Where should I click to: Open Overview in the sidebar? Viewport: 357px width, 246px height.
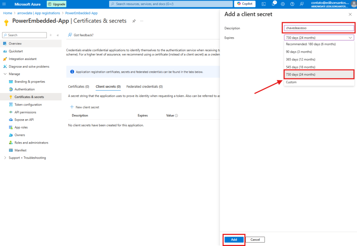(x=31, y=44)
